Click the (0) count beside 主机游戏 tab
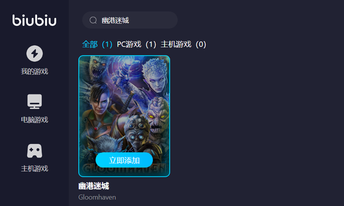Viewport: 344px width, 206px height. pyautogui.click(x=201, y=45)
